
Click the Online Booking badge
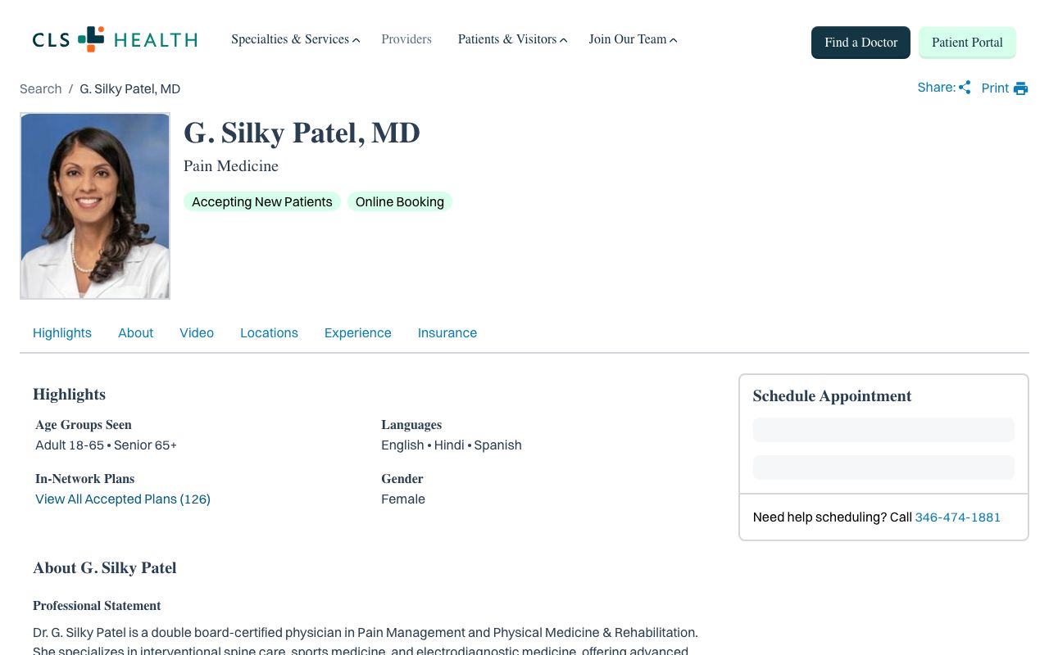click(399, 201)
